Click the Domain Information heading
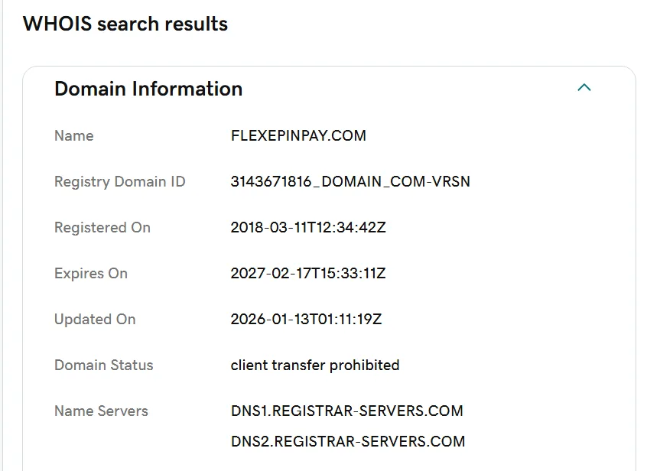647x471 pixels. tap(148, 89)
